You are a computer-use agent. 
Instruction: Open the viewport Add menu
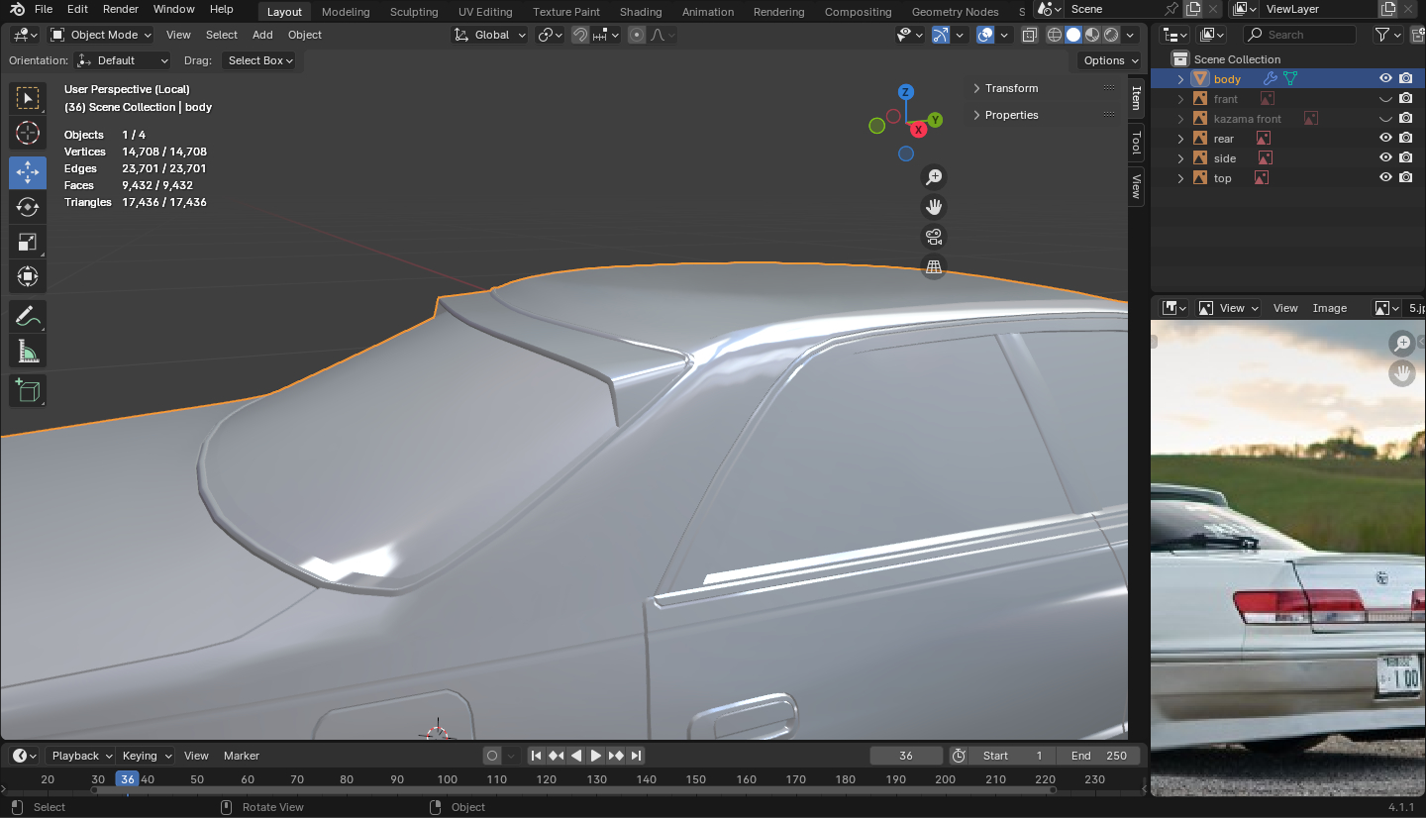(x=262, y=35)
